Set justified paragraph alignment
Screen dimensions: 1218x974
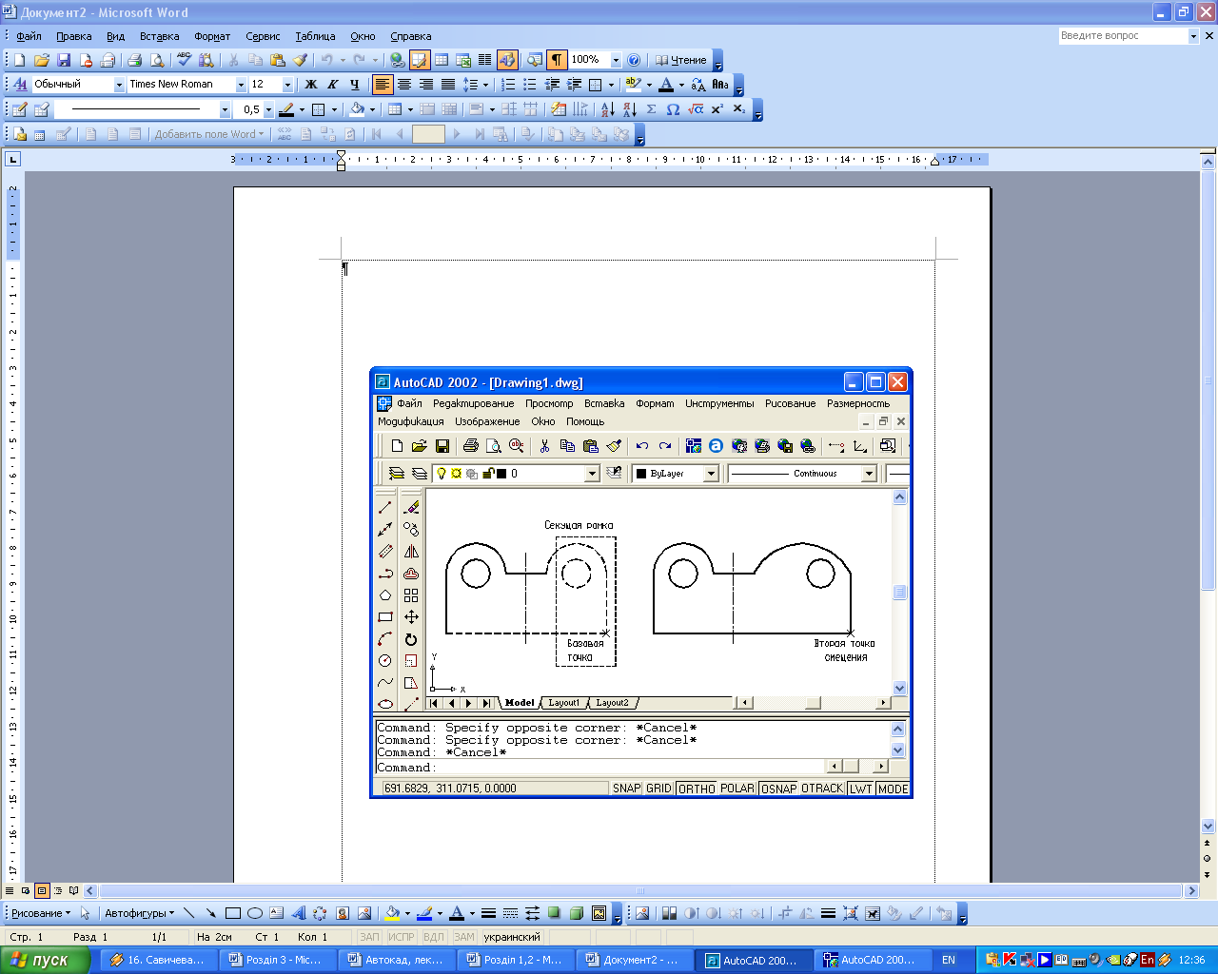(448, 85)
